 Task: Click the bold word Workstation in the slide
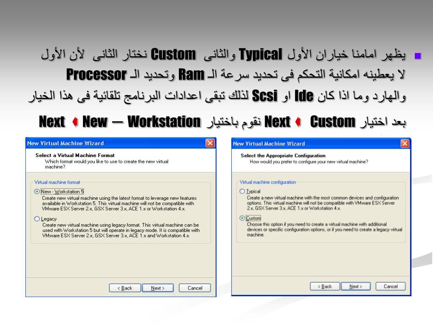(164, 121)
